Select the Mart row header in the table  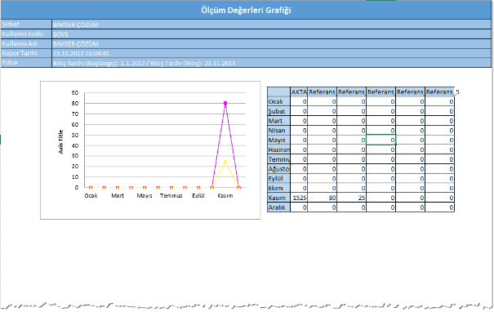point(278,121)
